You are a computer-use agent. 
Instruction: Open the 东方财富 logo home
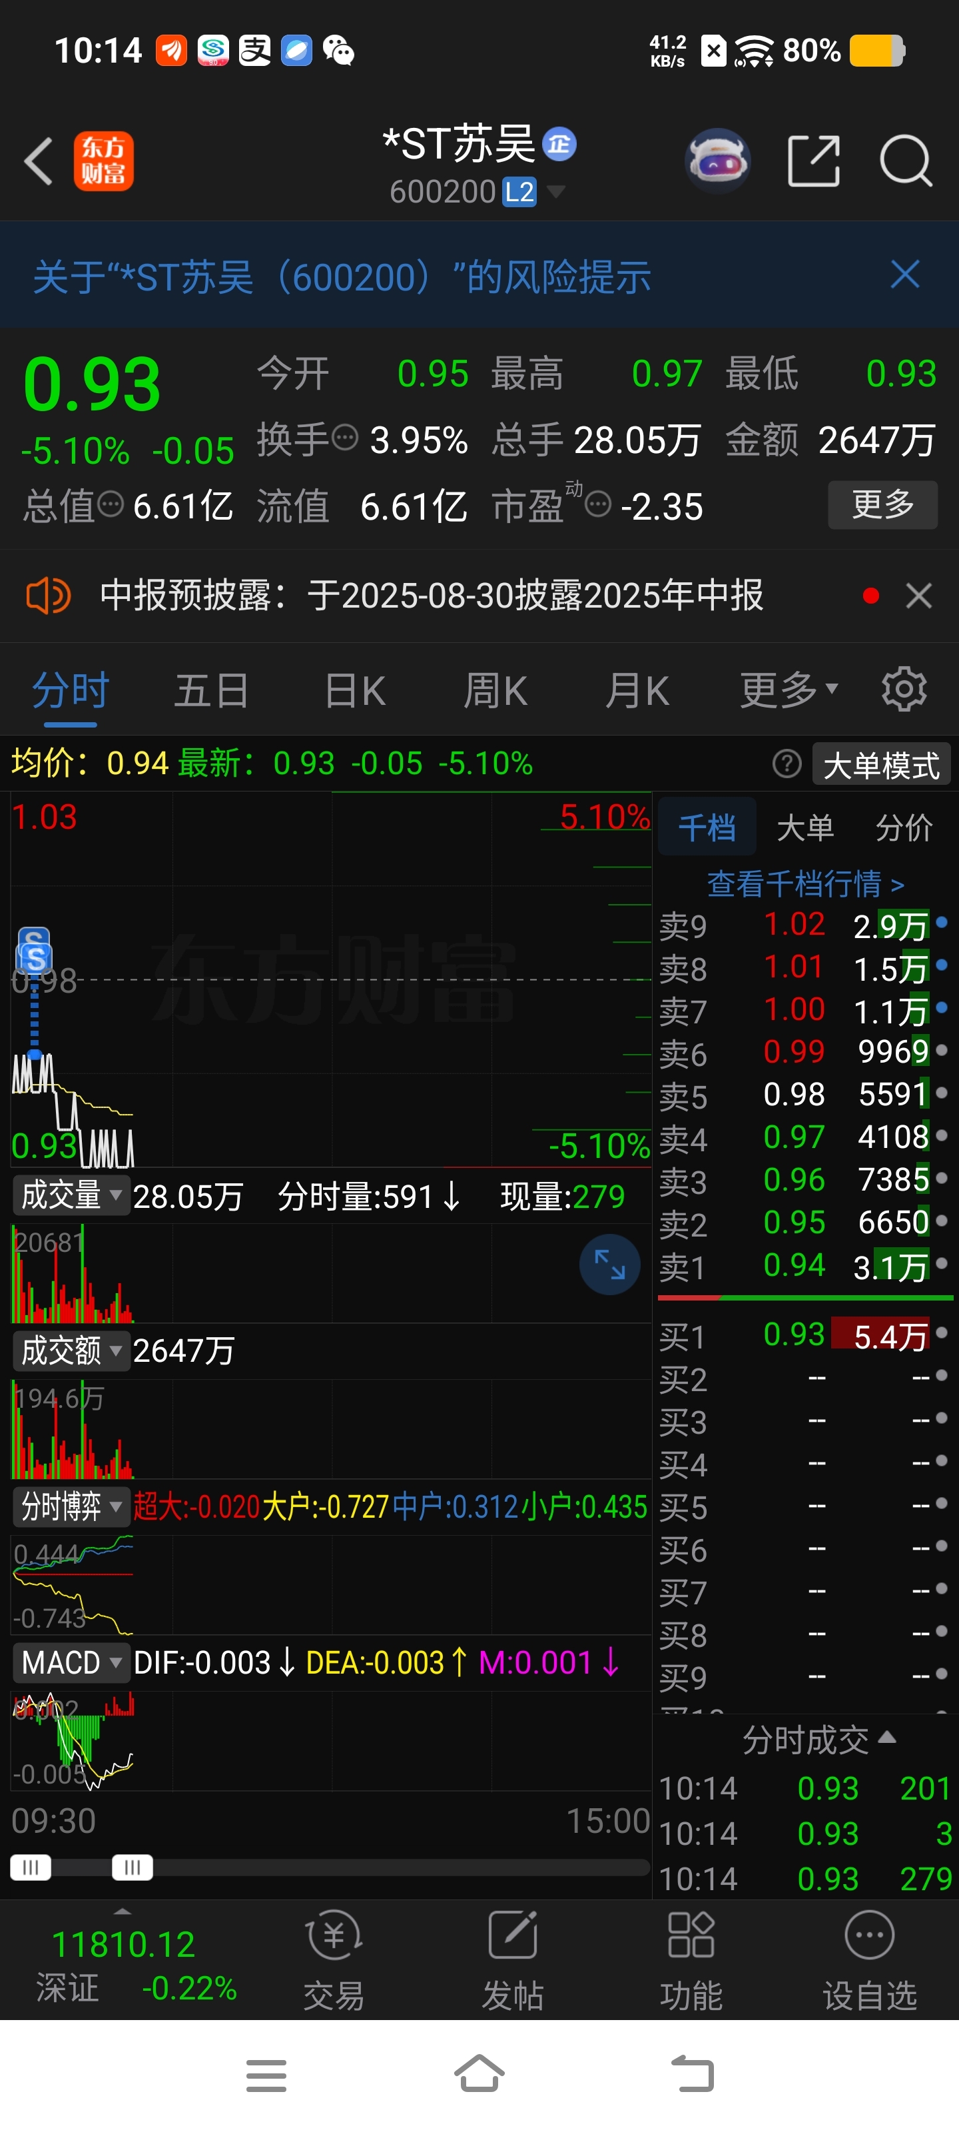coord(103,161)
